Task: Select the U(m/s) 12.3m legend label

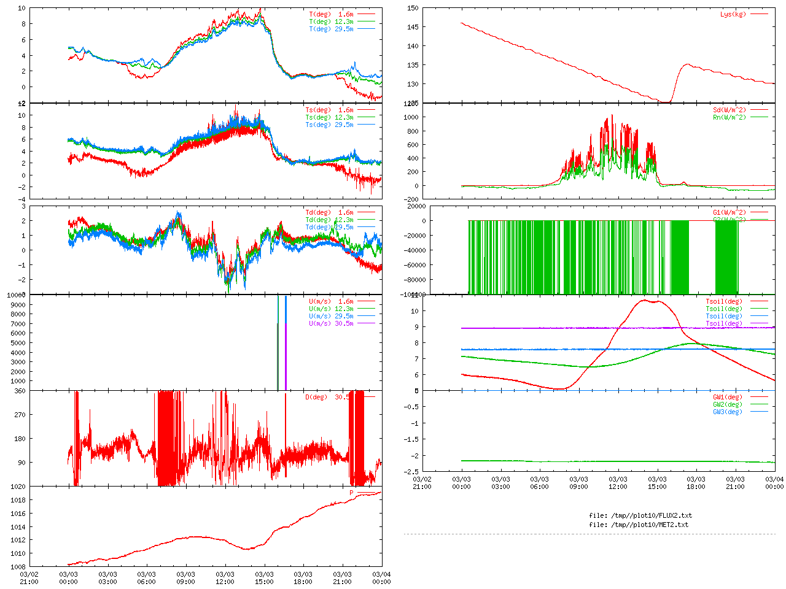Action: pyautogui.click(x=331, y=309)
